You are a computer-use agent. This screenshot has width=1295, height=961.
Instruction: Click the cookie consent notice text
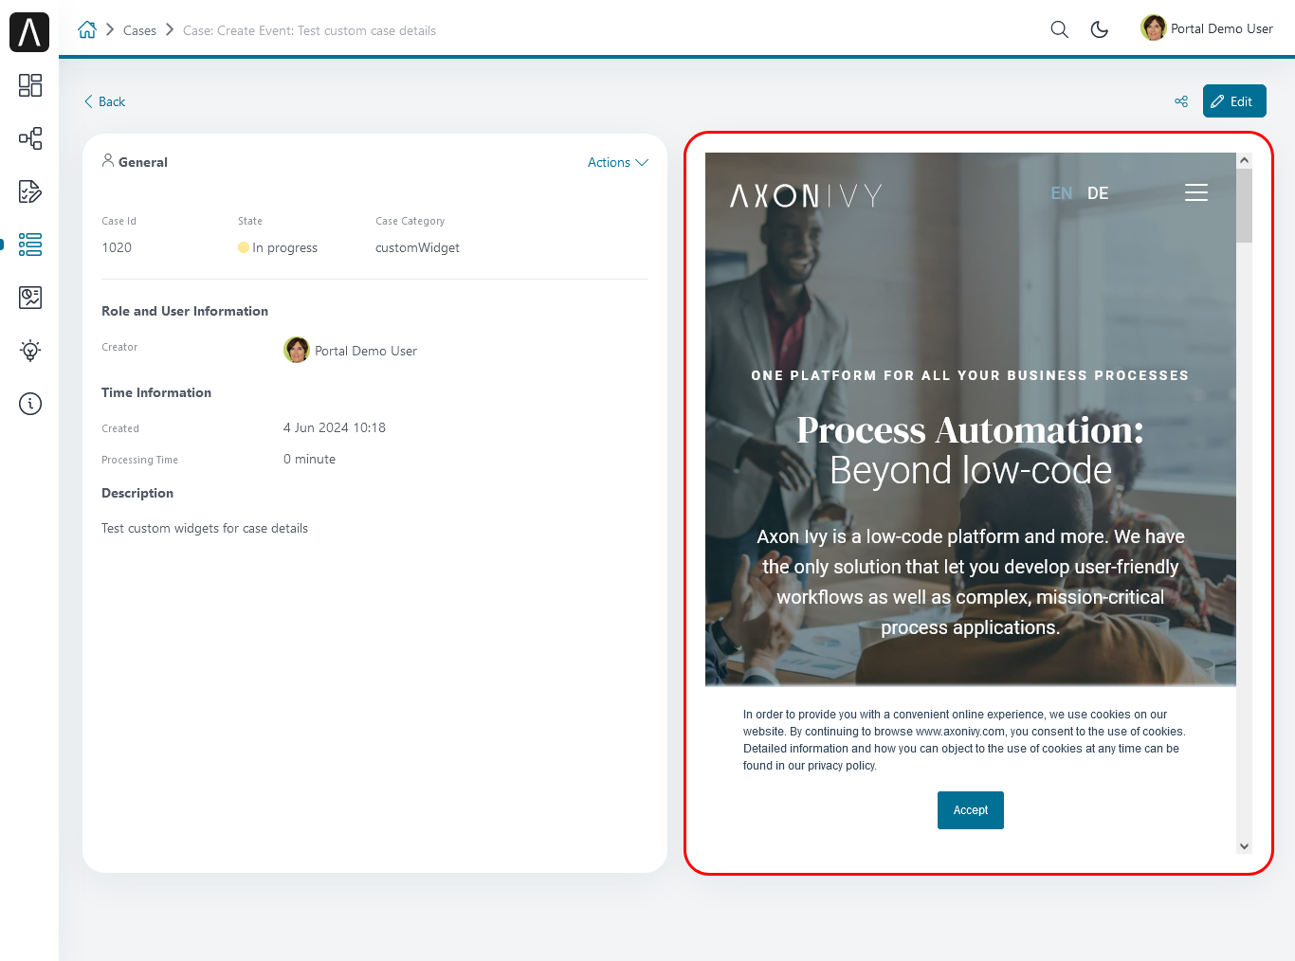coord(965,740)
